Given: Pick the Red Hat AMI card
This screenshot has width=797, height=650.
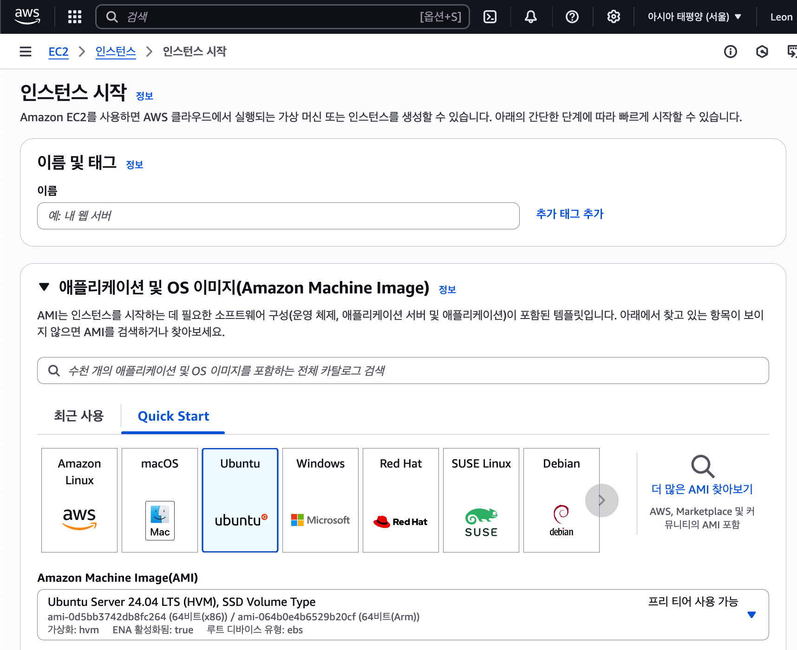Looking at the screenshot, I should coord(401,500).
